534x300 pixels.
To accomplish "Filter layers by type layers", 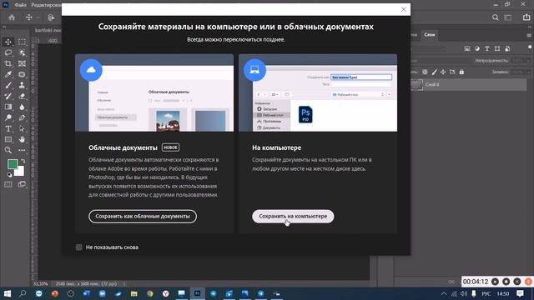I will [x=487, y=48].
